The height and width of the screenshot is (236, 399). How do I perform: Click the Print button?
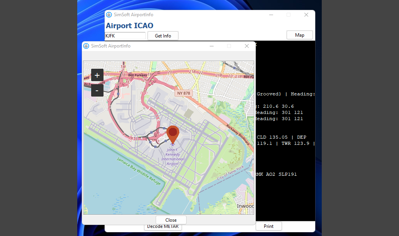pos(268,226)
